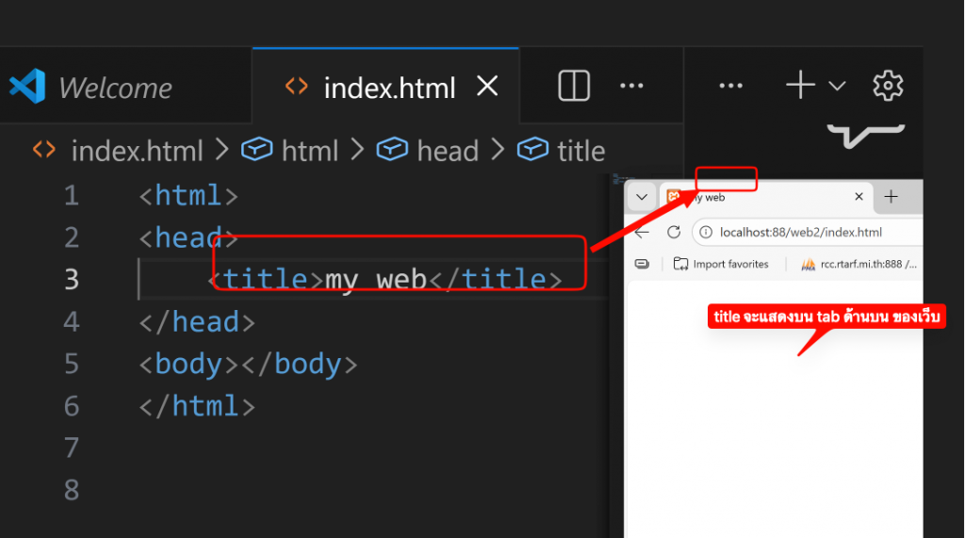Close the "my web" browser tab

pos(859,198)
